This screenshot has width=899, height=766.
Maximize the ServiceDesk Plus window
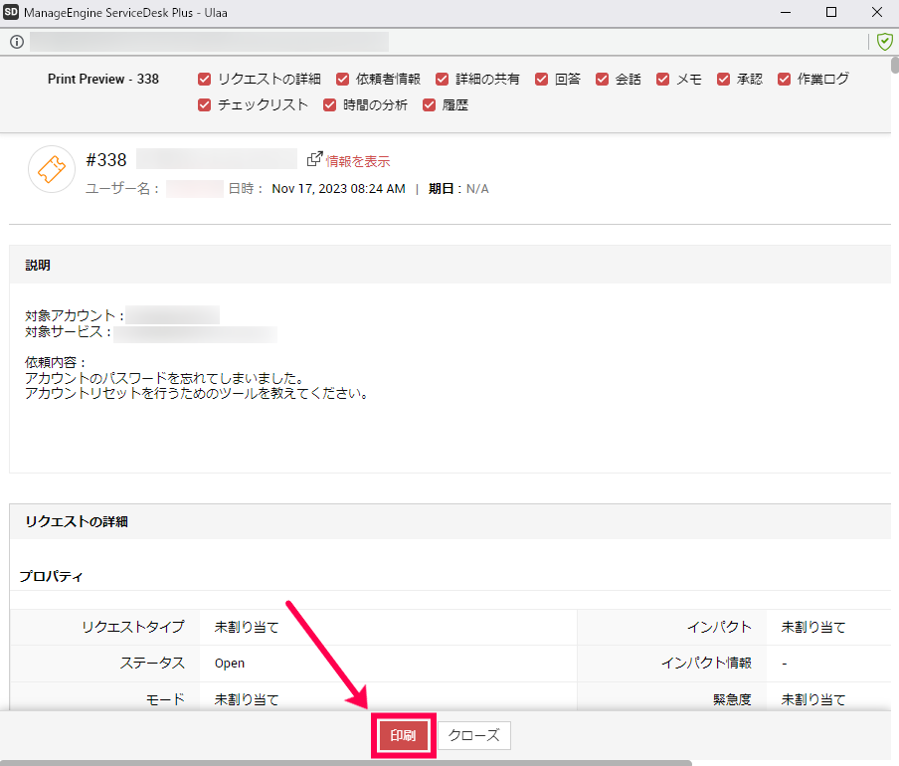pos(831,12)
